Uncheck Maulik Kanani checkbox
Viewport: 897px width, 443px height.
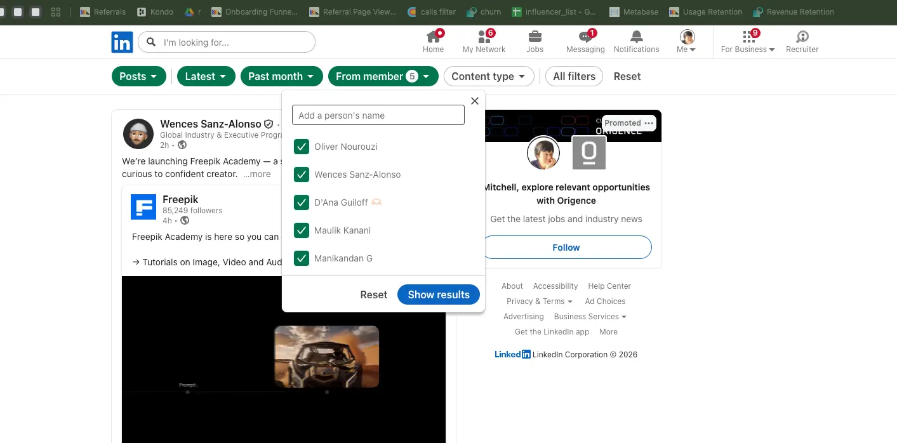point(302,230)
